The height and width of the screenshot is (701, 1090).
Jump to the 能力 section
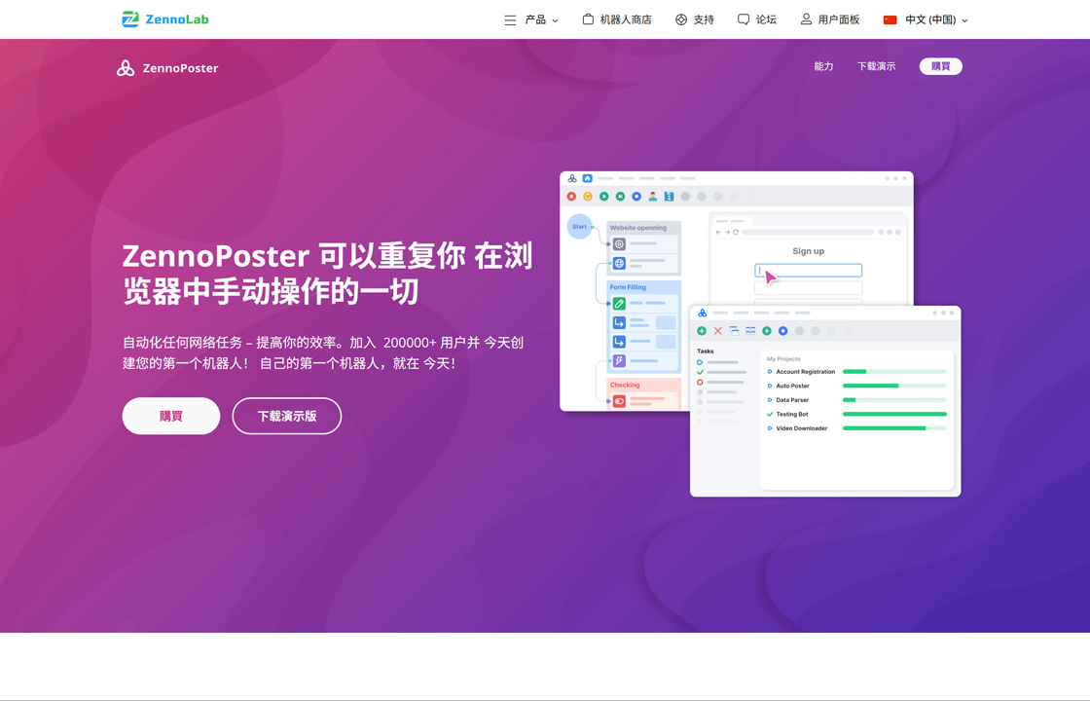823,66
